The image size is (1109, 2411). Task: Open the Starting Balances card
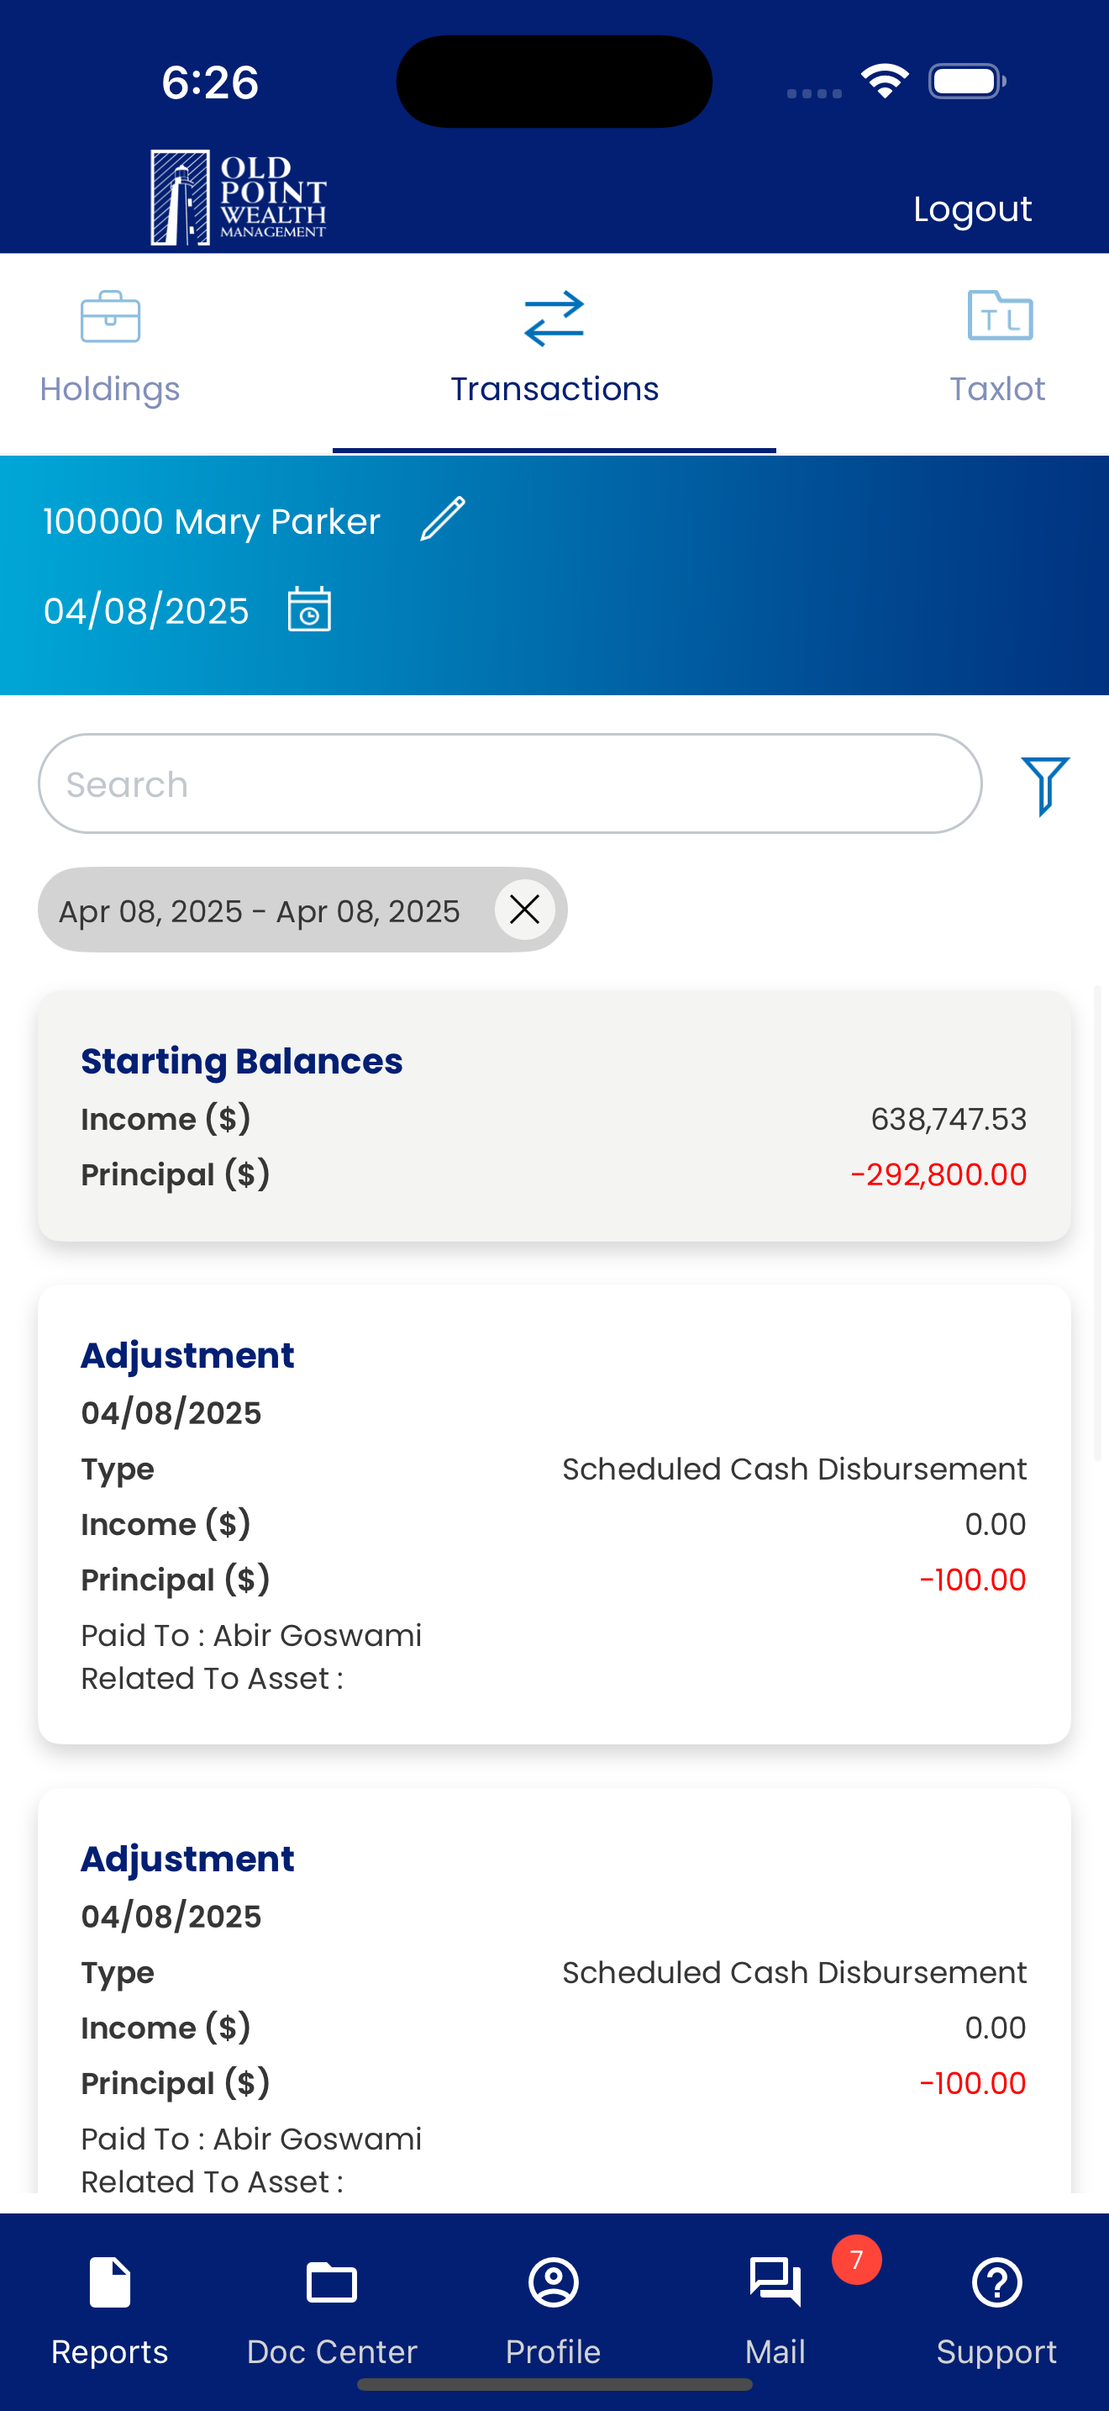pyautogui.click(x=554, y=1116)
